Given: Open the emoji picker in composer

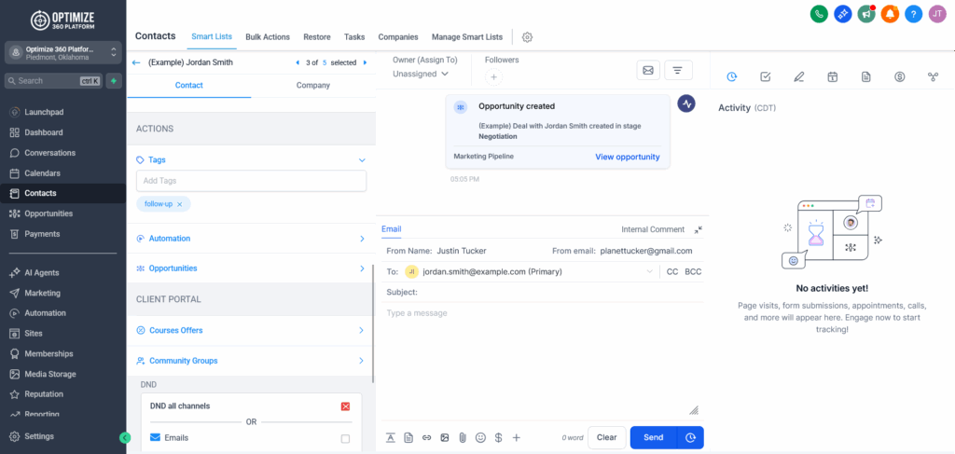Looking at the screenshot, I should point(480,437).
